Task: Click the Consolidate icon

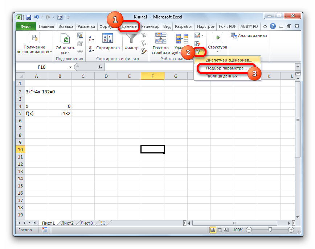Action: (x=197, y=43)
